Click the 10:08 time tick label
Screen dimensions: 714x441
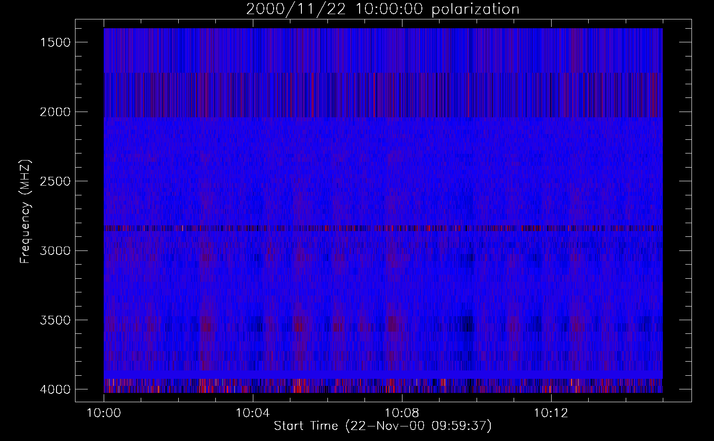(x=402, y=413)
